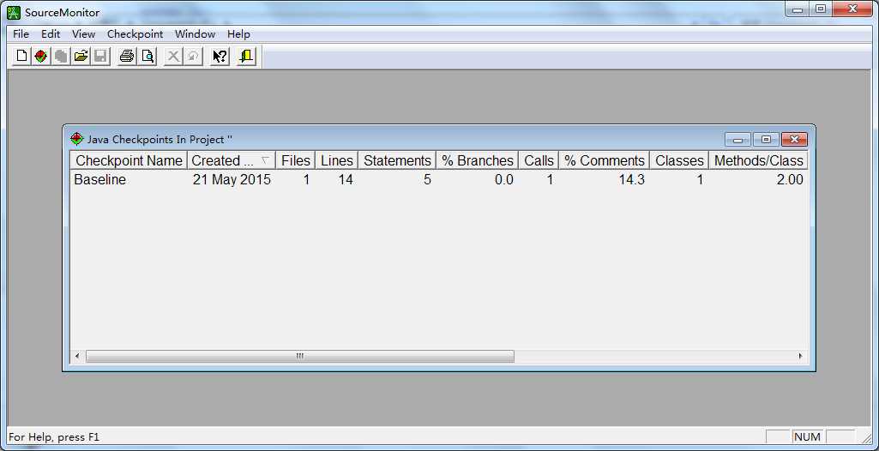This screenshot has height=451, width=879.
Task: Click the % Branches value 0.0
Action: click(504, 180)
